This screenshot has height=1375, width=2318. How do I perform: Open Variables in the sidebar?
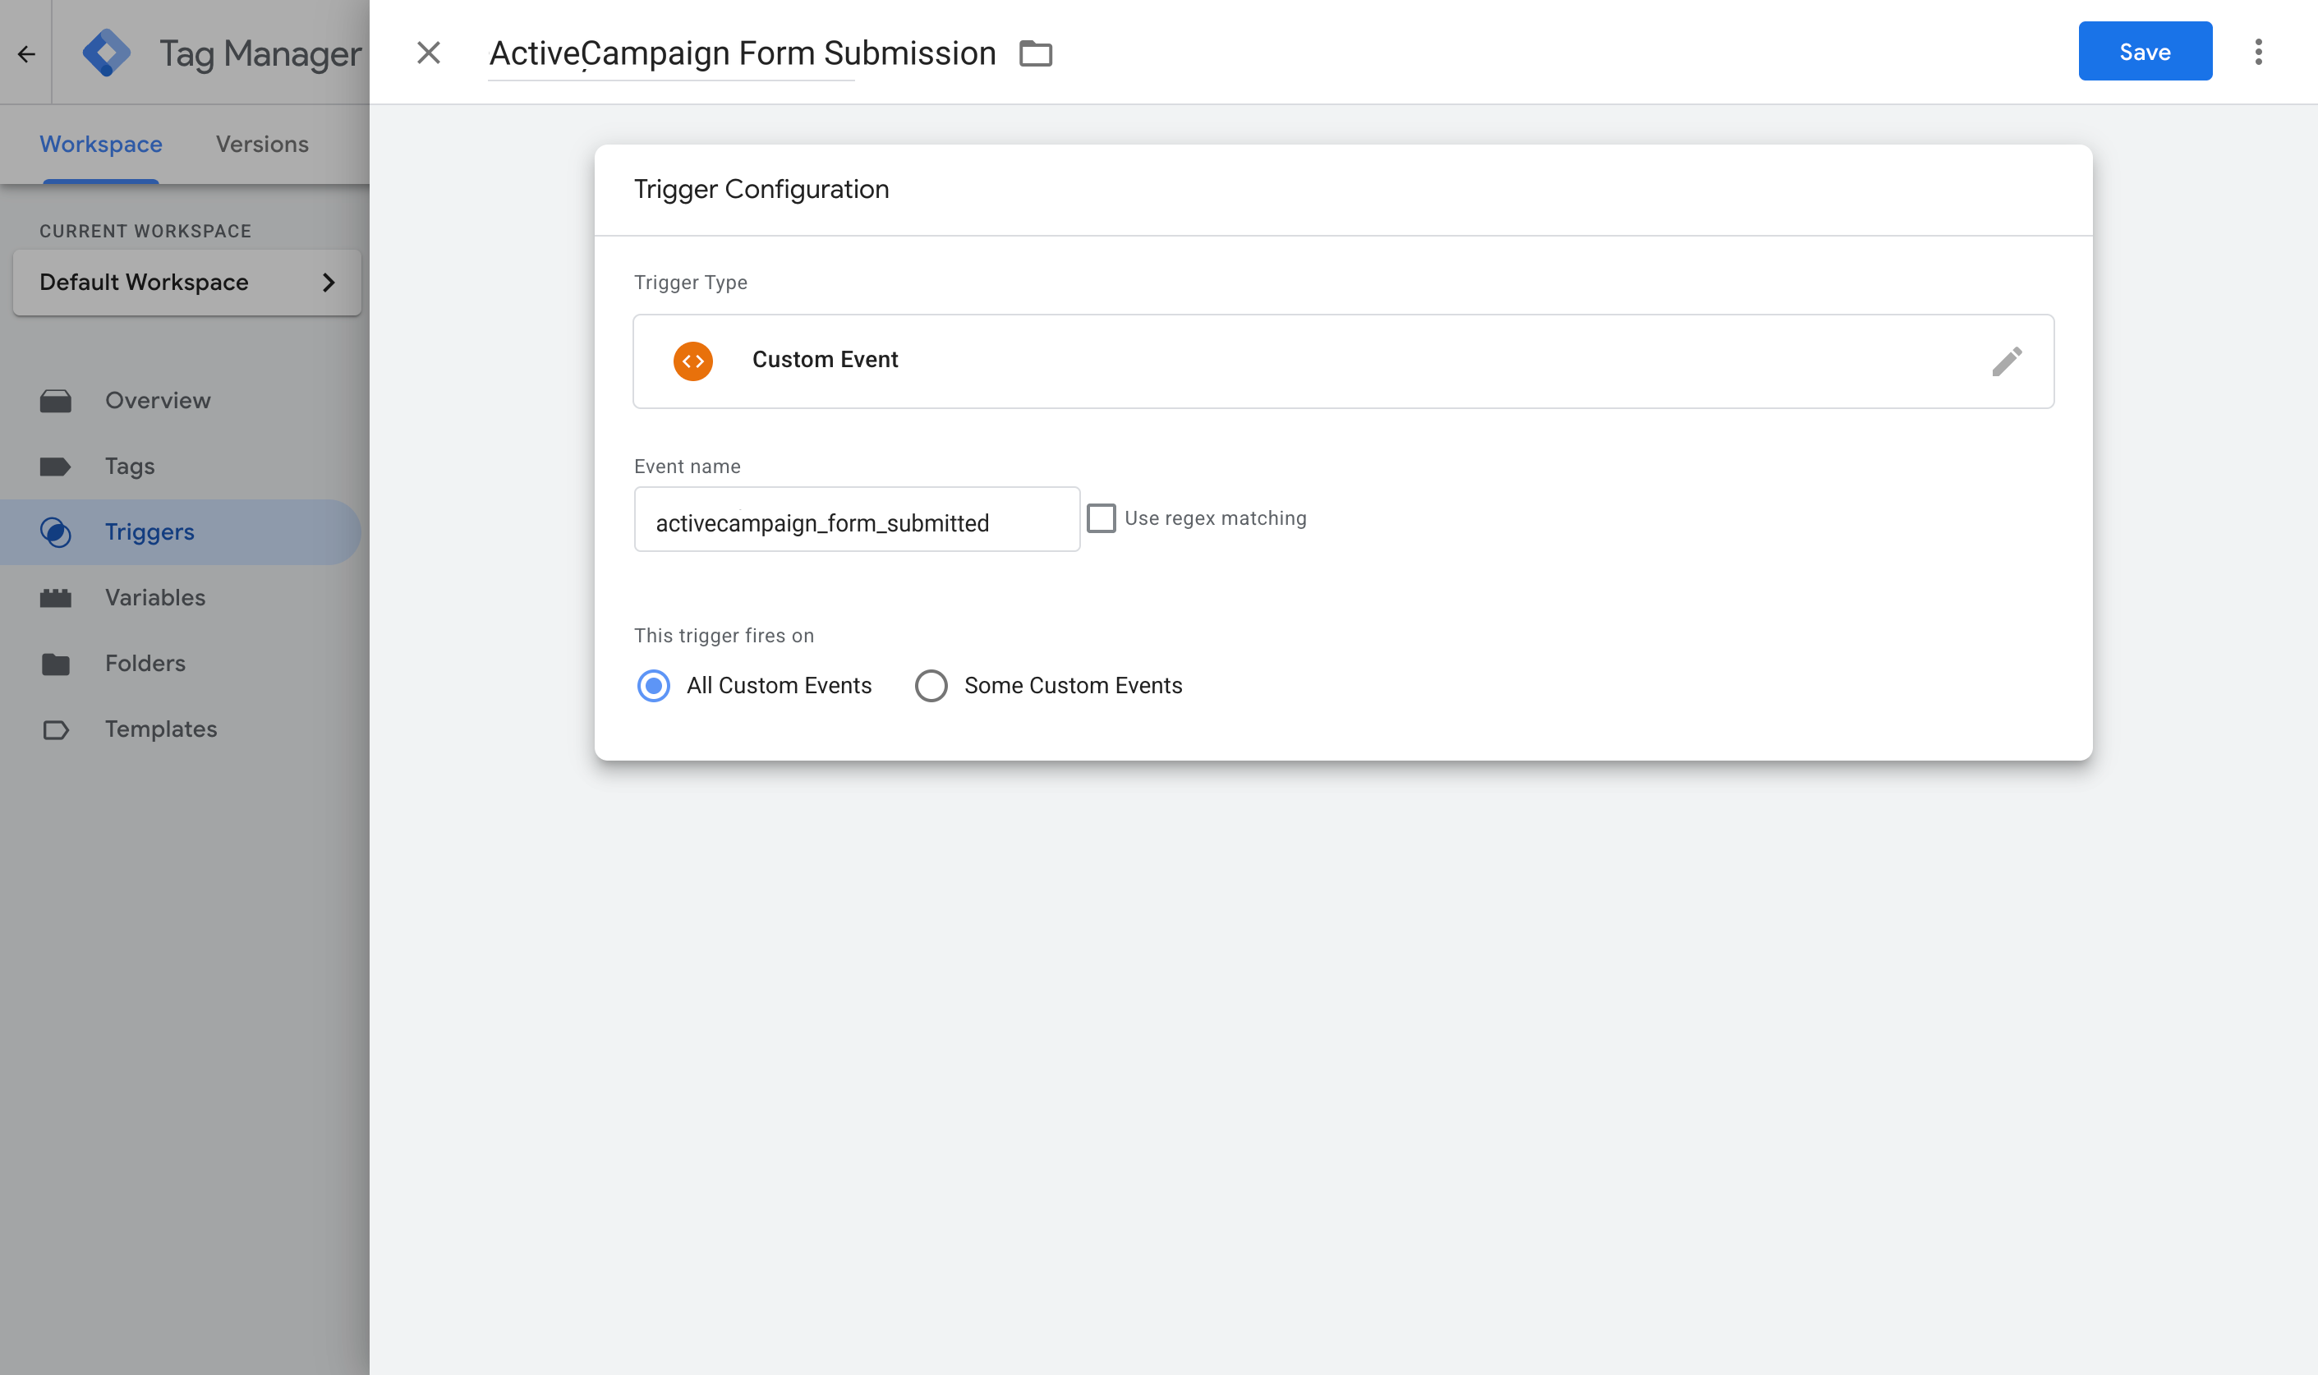pos(181,598)
